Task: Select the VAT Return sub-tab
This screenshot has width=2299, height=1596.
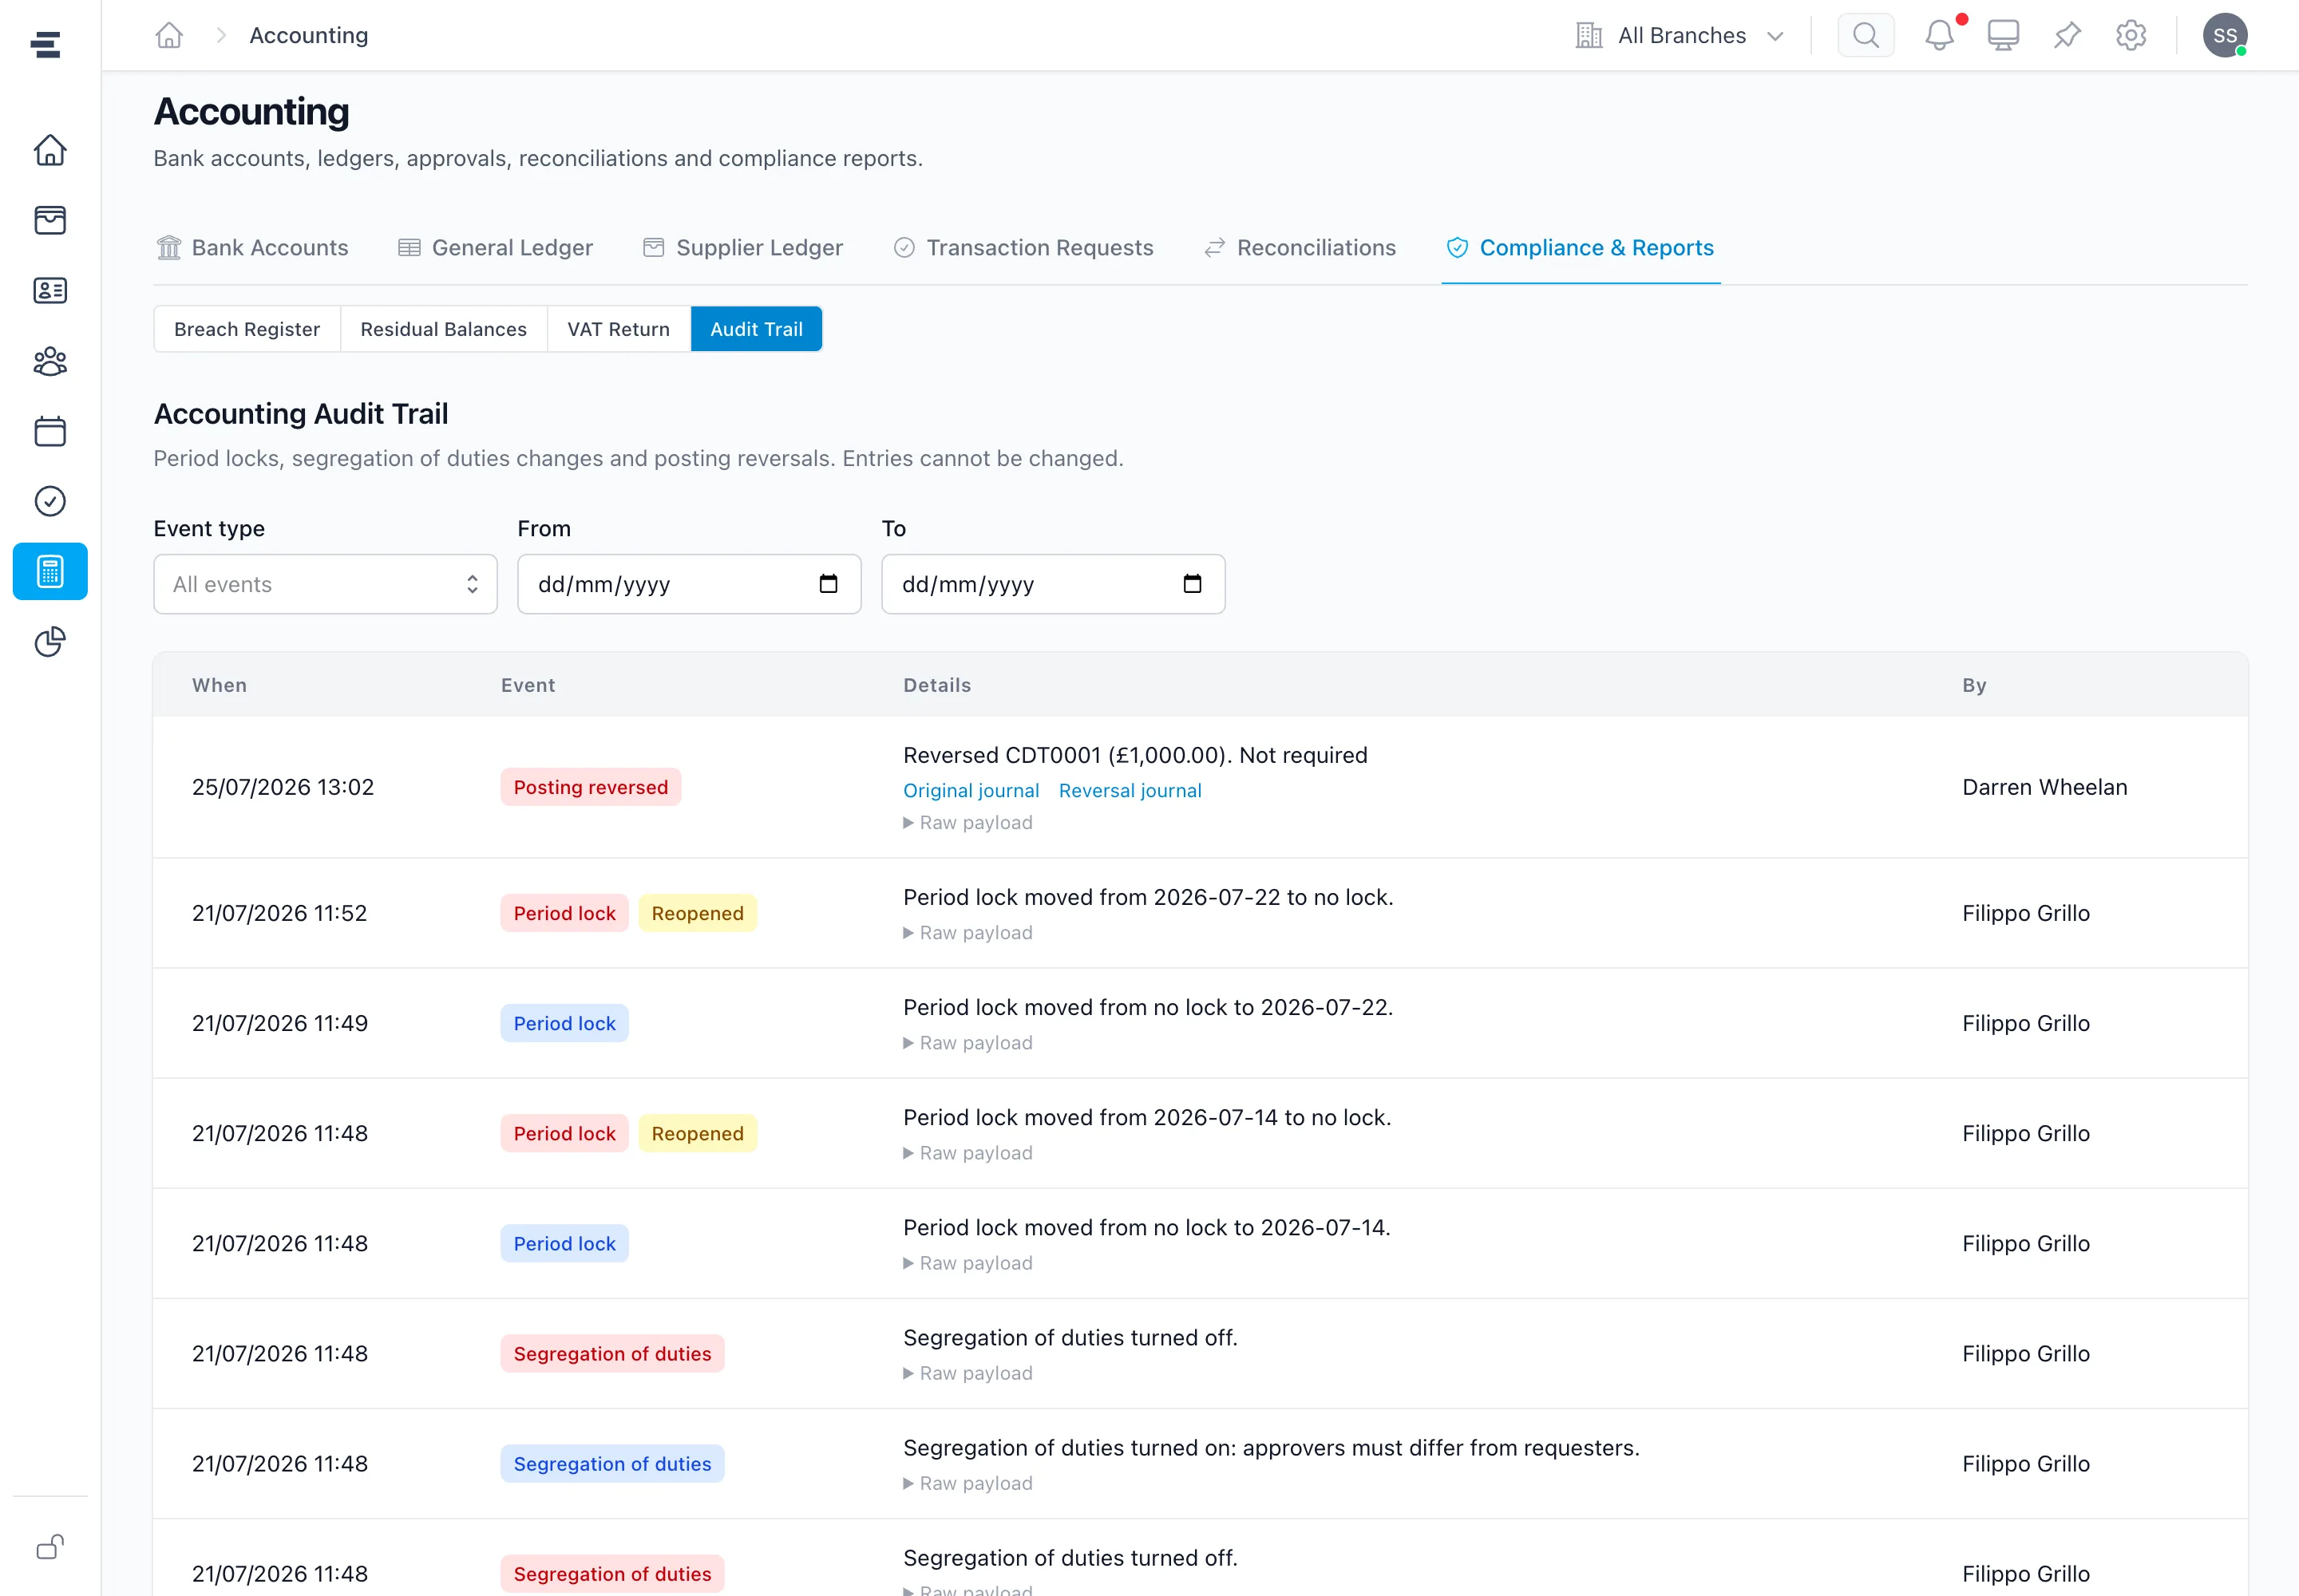Action: tap(619, 329)
